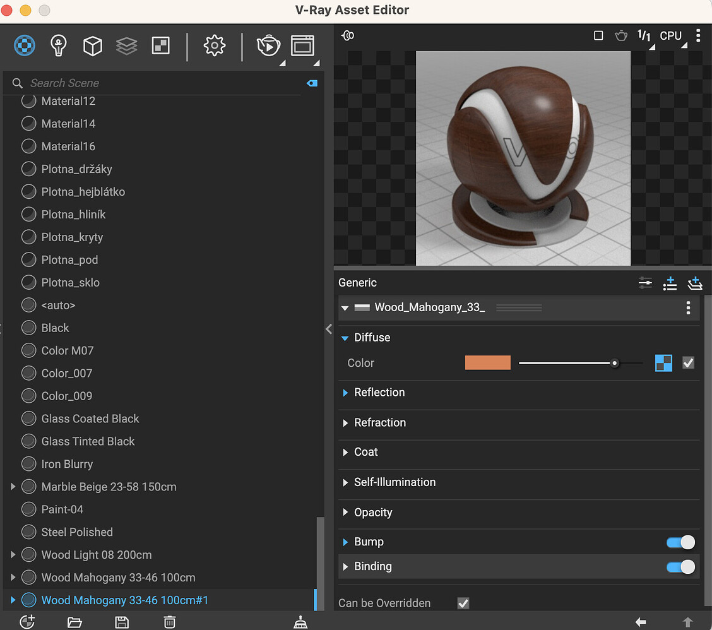This screenshot has height=630, width=712.
Task: Expand the Reflection section
Action: point(345,392)
